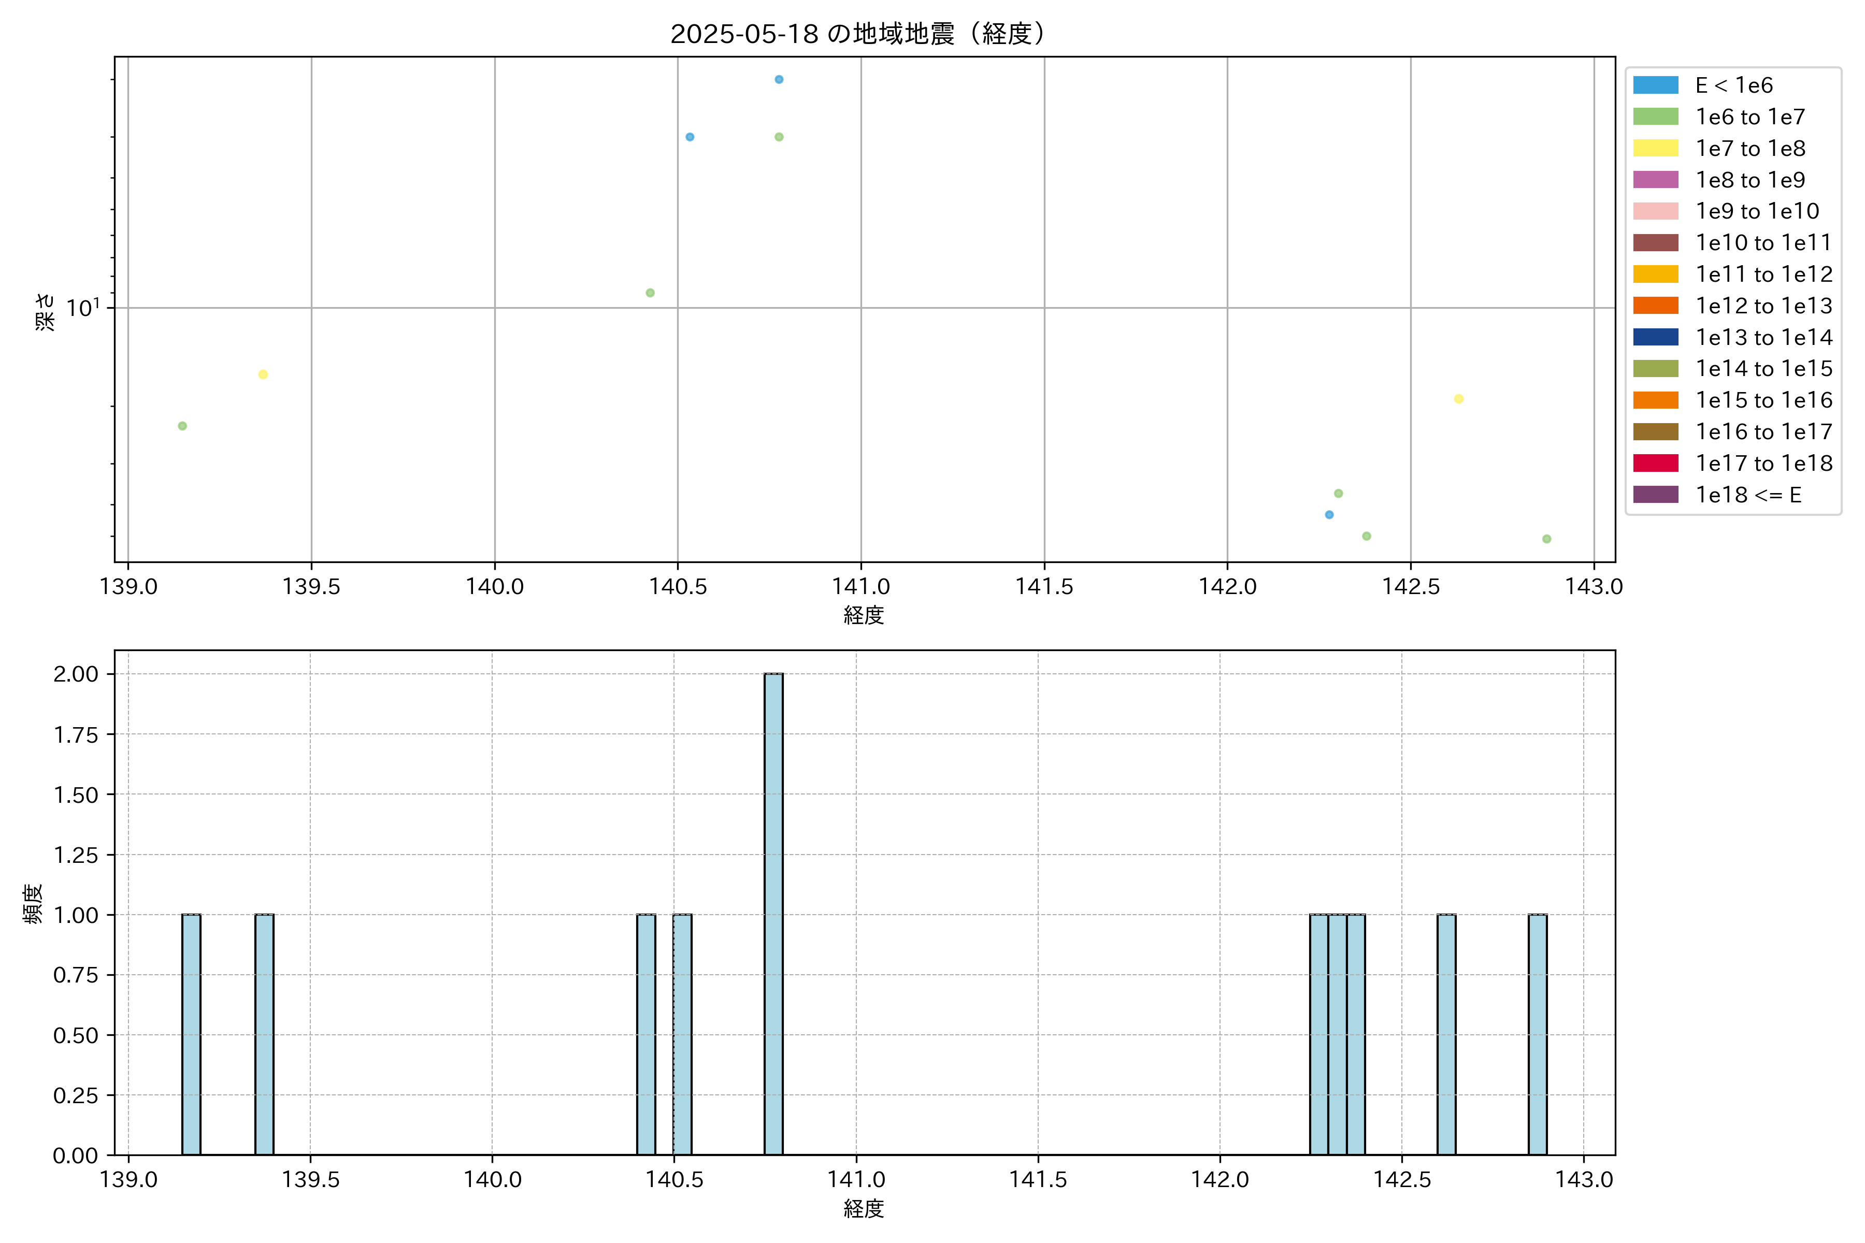Click the rightmost histogram bar
1865x1243 pixels.
pos(1538,1034)
